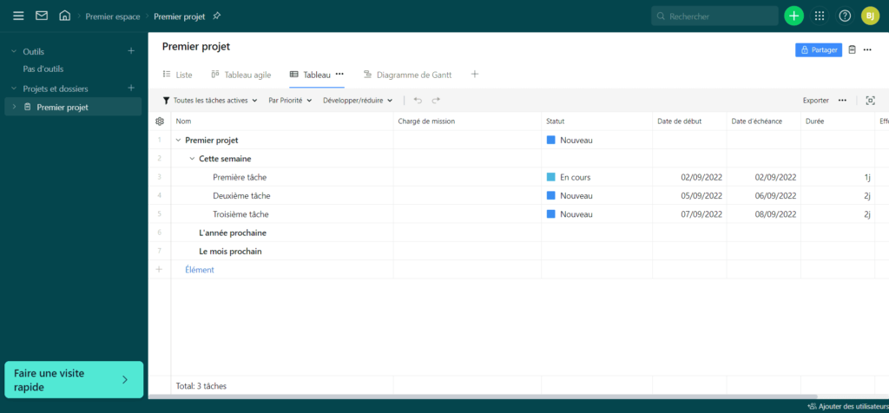Toggle fullscreen mode icon
The image size is (889, 413).
point(870,101)
